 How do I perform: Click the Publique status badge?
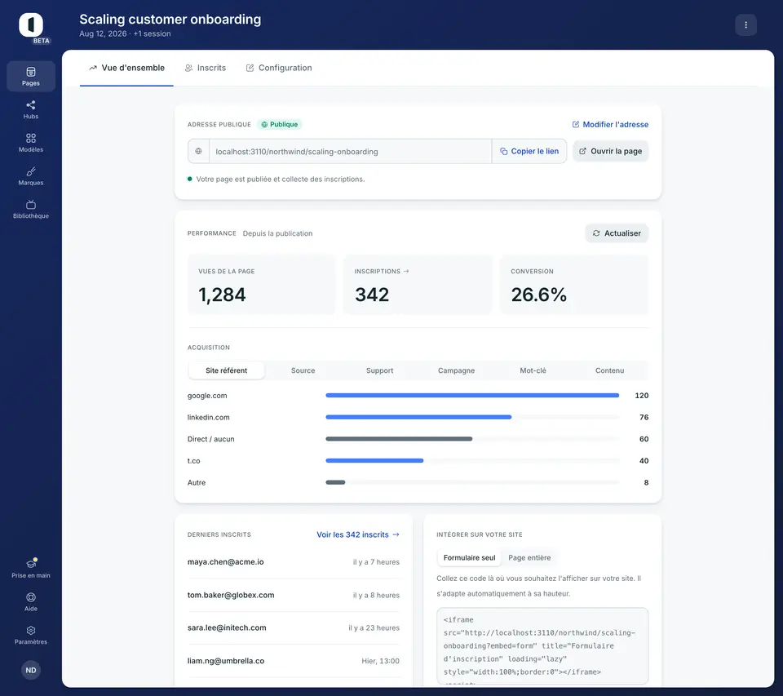(x=280, y=124)
